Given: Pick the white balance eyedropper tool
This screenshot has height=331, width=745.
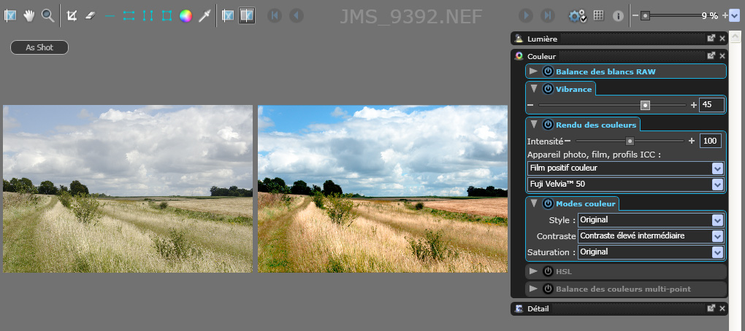Looking at the screenshot, I should 205,15.
